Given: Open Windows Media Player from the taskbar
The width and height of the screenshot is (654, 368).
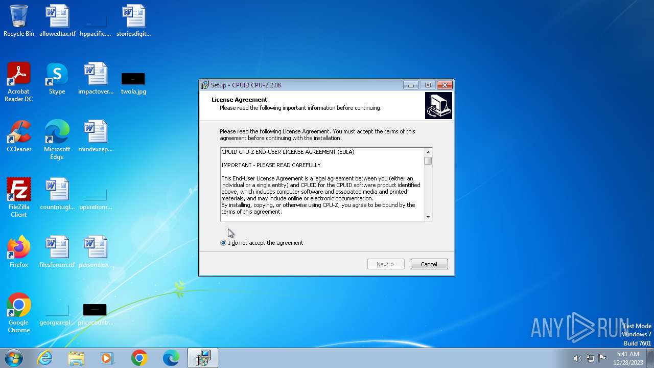Looking at the screenshot, I should coord(107,358).
